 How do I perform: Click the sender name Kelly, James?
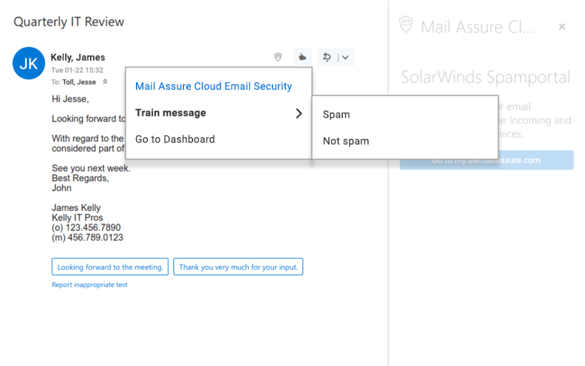pyautogui.click(x=78, y=57)
